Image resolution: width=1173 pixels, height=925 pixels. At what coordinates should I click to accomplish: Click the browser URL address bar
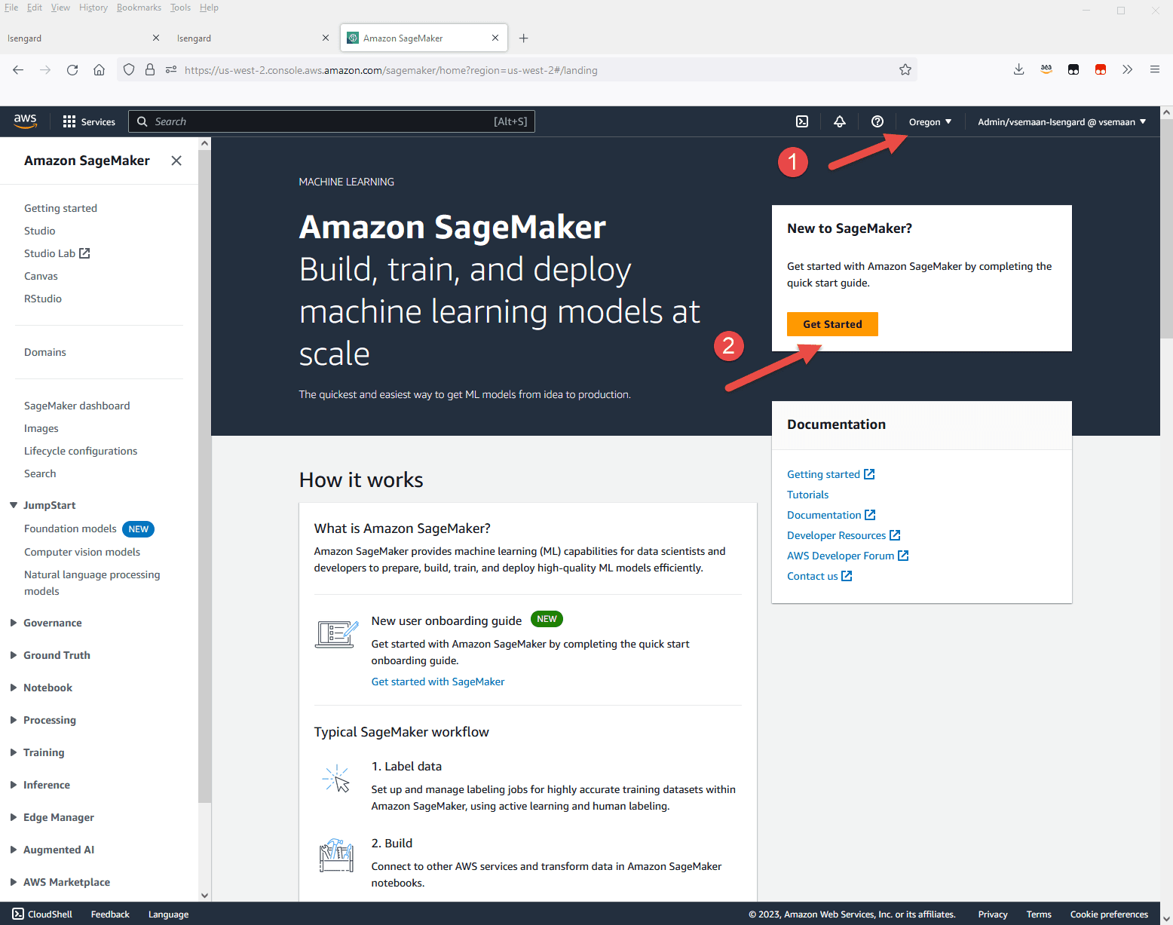(516, 70)
